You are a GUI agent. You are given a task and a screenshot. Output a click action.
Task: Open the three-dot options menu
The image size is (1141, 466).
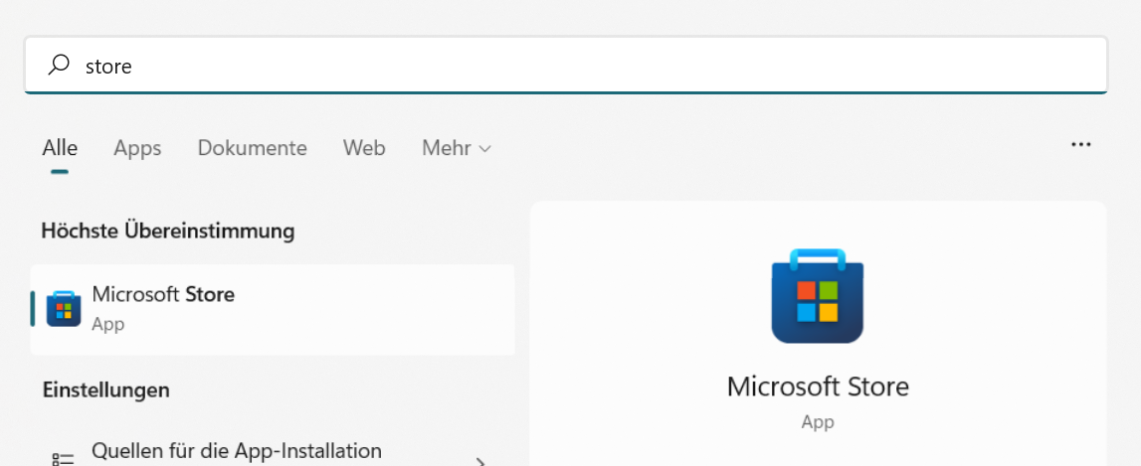(1080, 145)
